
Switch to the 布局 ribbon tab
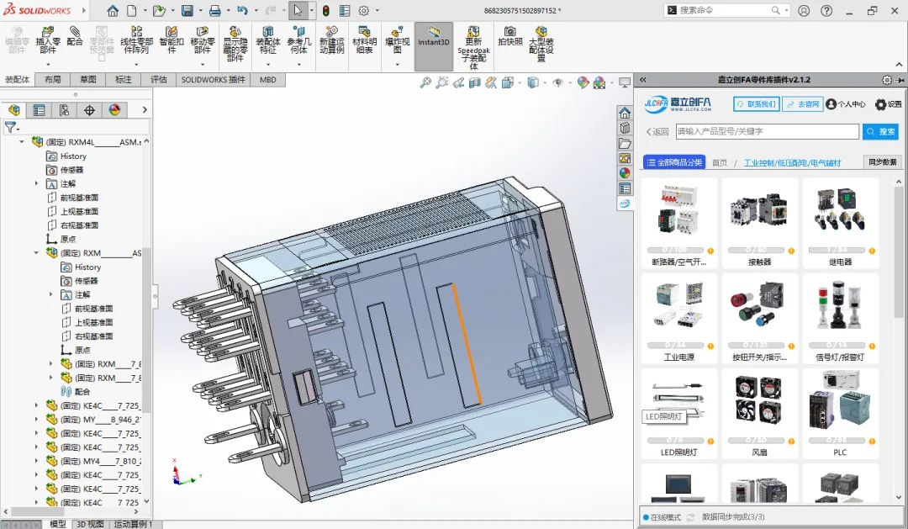coord(53,79)
